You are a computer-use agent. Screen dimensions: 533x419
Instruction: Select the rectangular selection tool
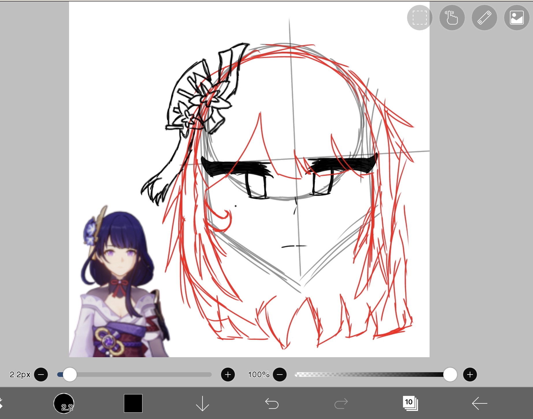(420, 18)
